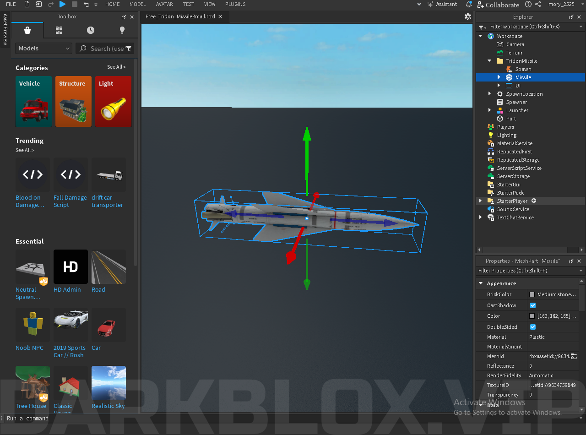This screenshot has width=586, height=435.
Task: Click the Open/publish arrow-box icon
Action: click(x=39, y=4)
